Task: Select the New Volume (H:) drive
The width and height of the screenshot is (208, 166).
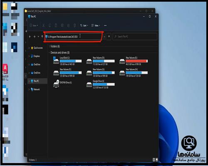Action: [134, 73]
